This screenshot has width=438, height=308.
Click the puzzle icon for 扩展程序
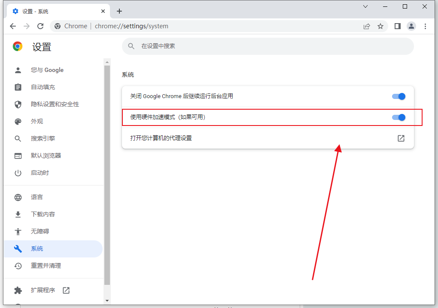[18, 290]
